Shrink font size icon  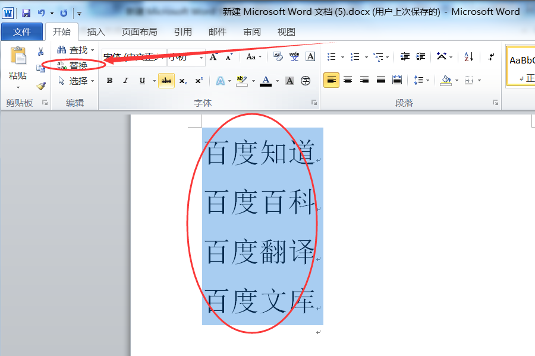[x=229, y=57]
